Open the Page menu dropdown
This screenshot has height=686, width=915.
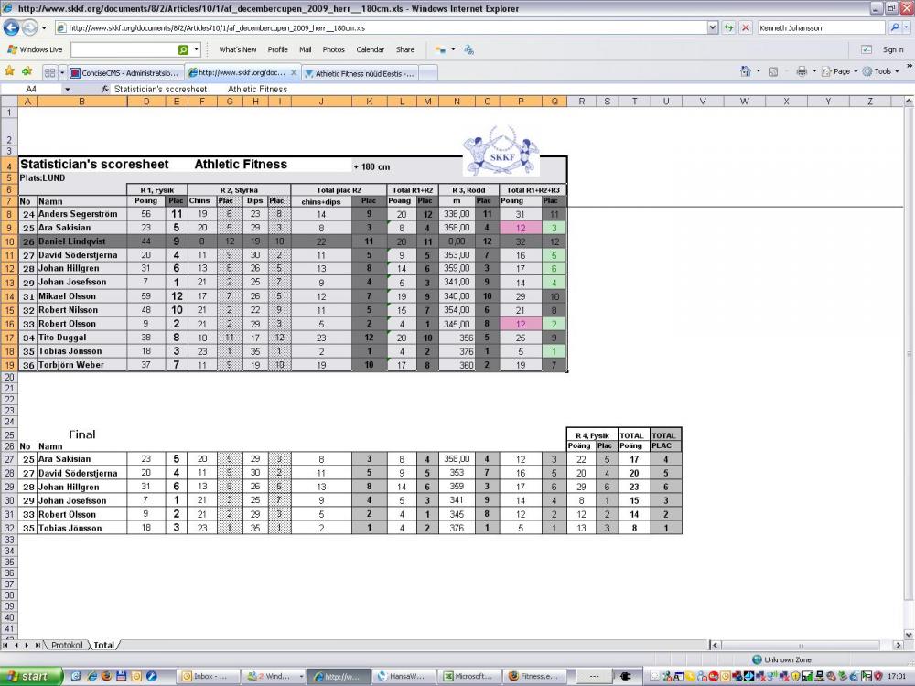pos(842,71)
